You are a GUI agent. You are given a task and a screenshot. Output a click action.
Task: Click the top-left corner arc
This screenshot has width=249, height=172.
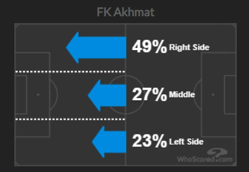tap(16, 25)
